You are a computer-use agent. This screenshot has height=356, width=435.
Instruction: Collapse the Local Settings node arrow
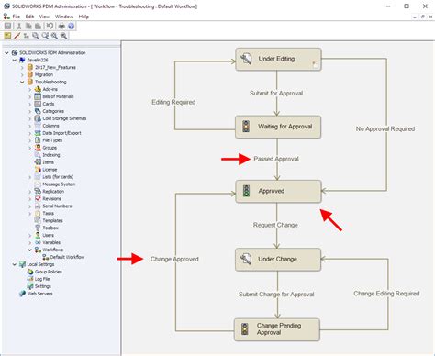pyautogui.click(x=15, y=264)
